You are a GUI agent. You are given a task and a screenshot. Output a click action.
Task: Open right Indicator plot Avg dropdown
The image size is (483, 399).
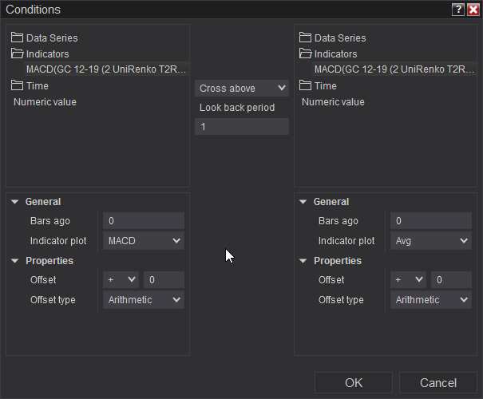[431, 240]
